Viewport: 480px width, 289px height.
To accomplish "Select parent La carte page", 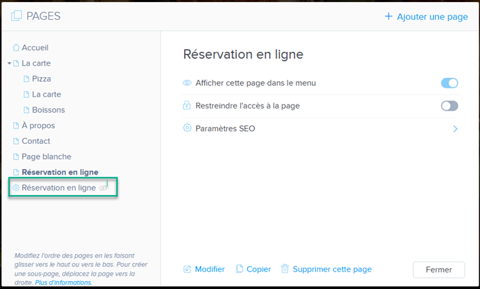I will click(x=36, y=63).
